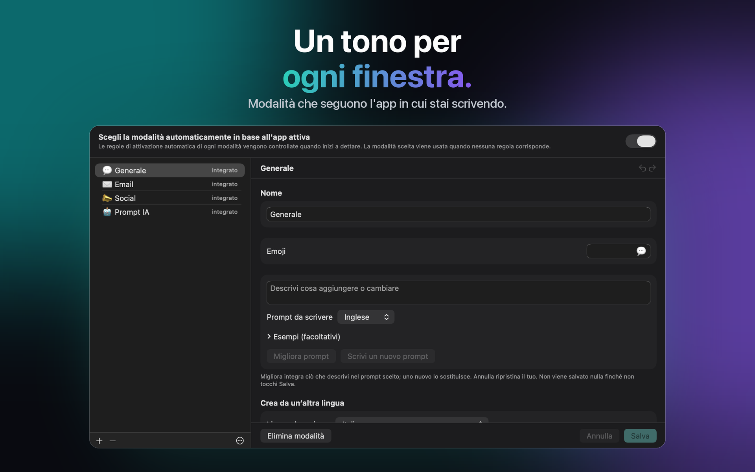Click the 'Crea da un'altra lingua' heading
Viewport: 755px width, 472px height.
click(302, 403)
